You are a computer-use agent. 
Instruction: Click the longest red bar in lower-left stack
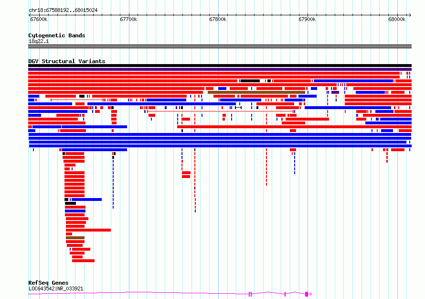[x=88, y=230]
